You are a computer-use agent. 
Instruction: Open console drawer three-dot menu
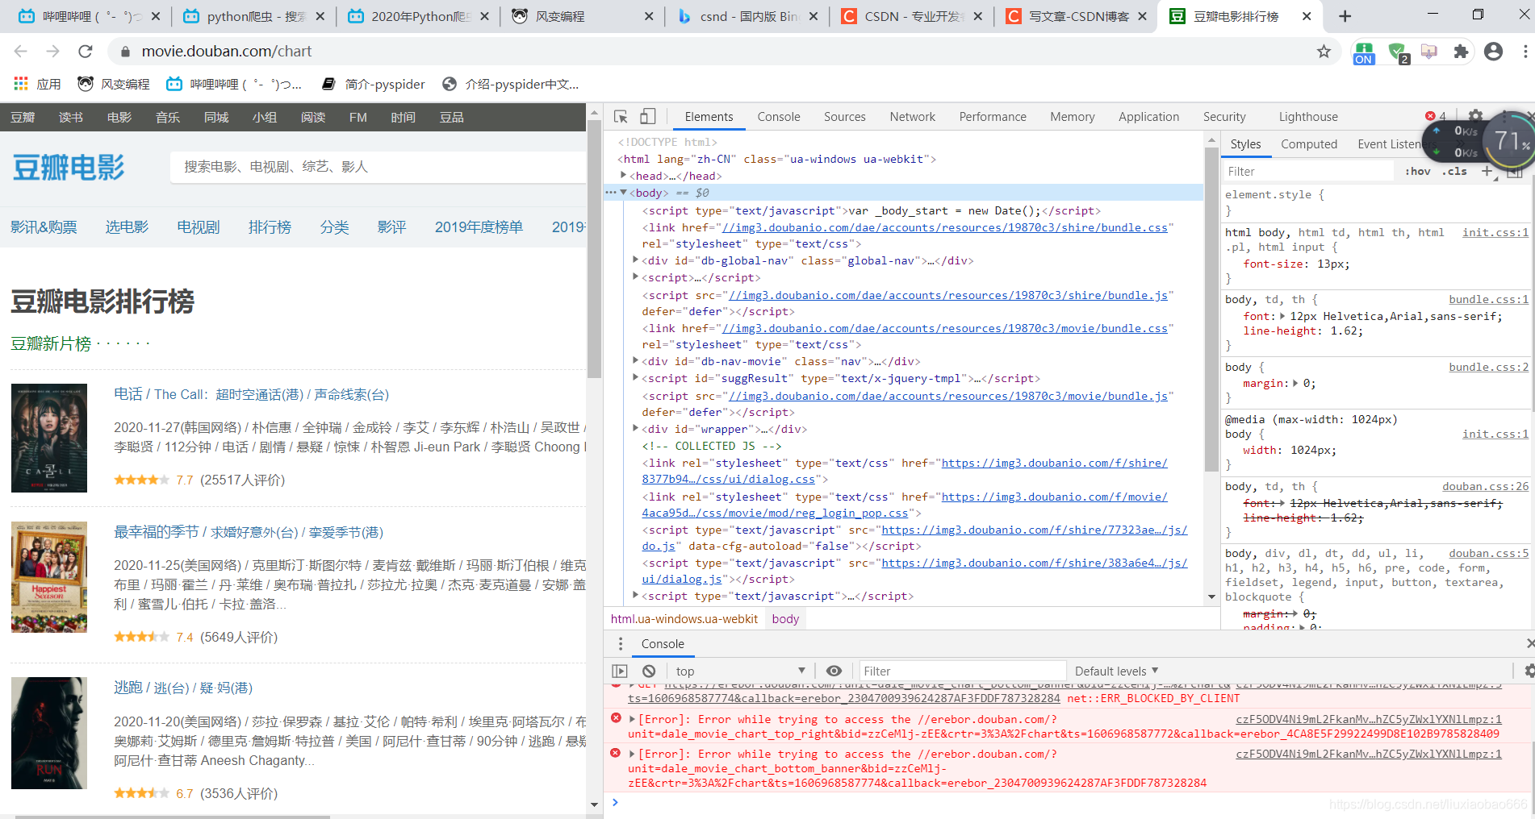[x=620, y=643]
